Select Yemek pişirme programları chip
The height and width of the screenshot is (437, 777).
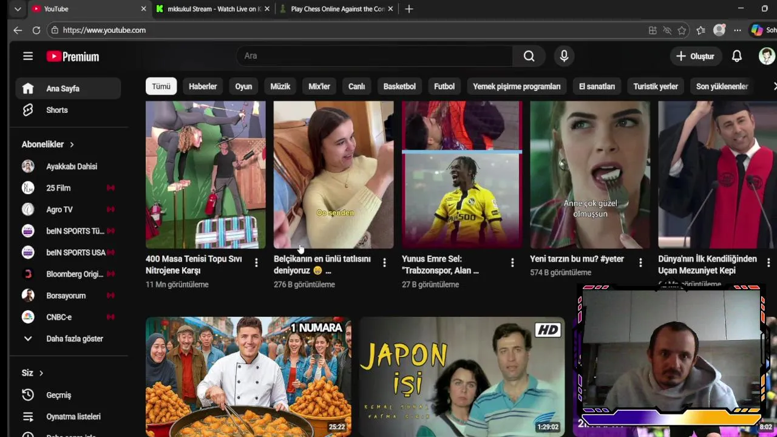pos(517,86)
